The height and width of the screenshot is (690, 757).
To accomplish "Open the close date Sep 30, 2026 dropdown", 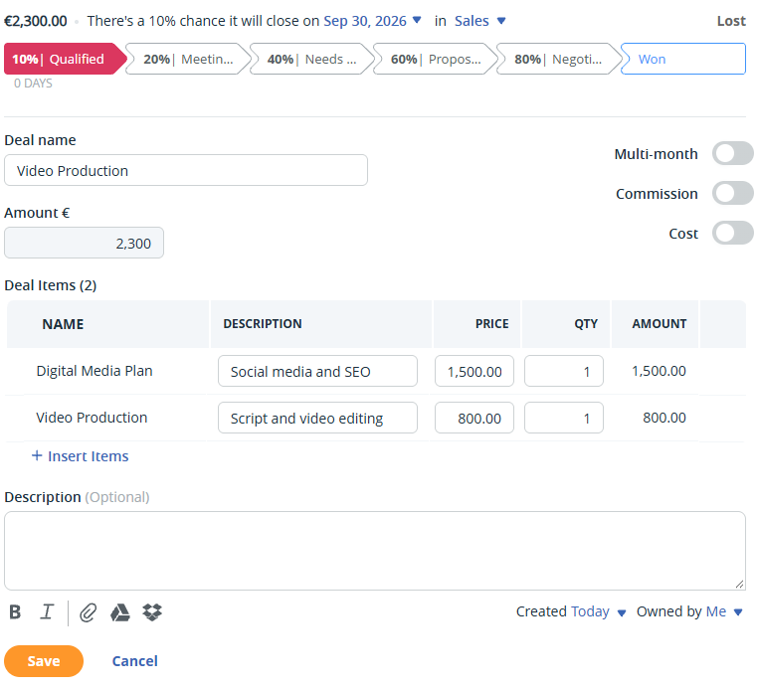I will coord(372,21).
